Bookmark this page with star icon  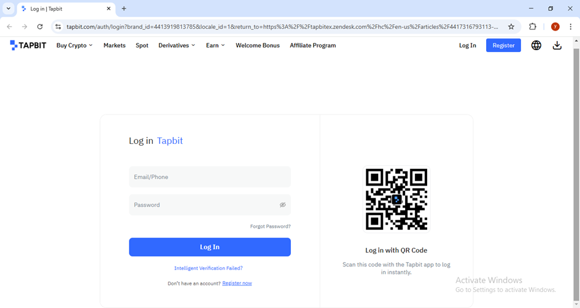pyautogui.click(x=511, y=27)
